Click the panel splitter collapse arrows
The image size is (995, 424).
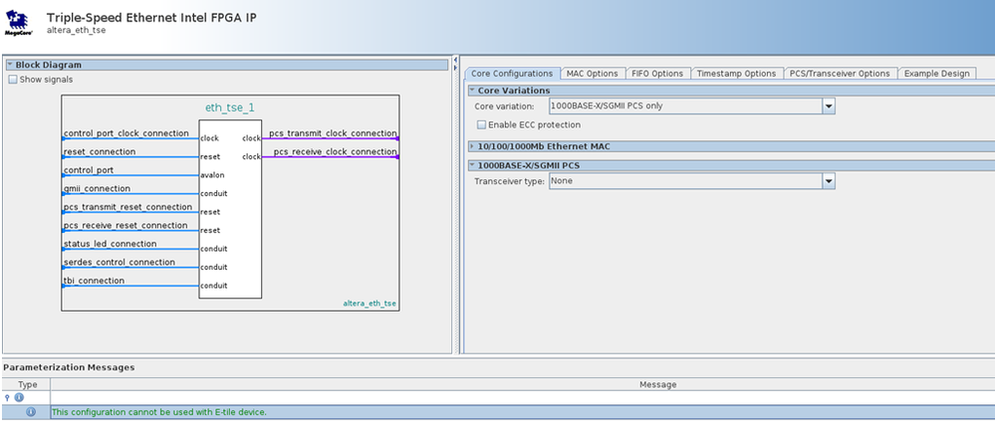pos(455,63)
